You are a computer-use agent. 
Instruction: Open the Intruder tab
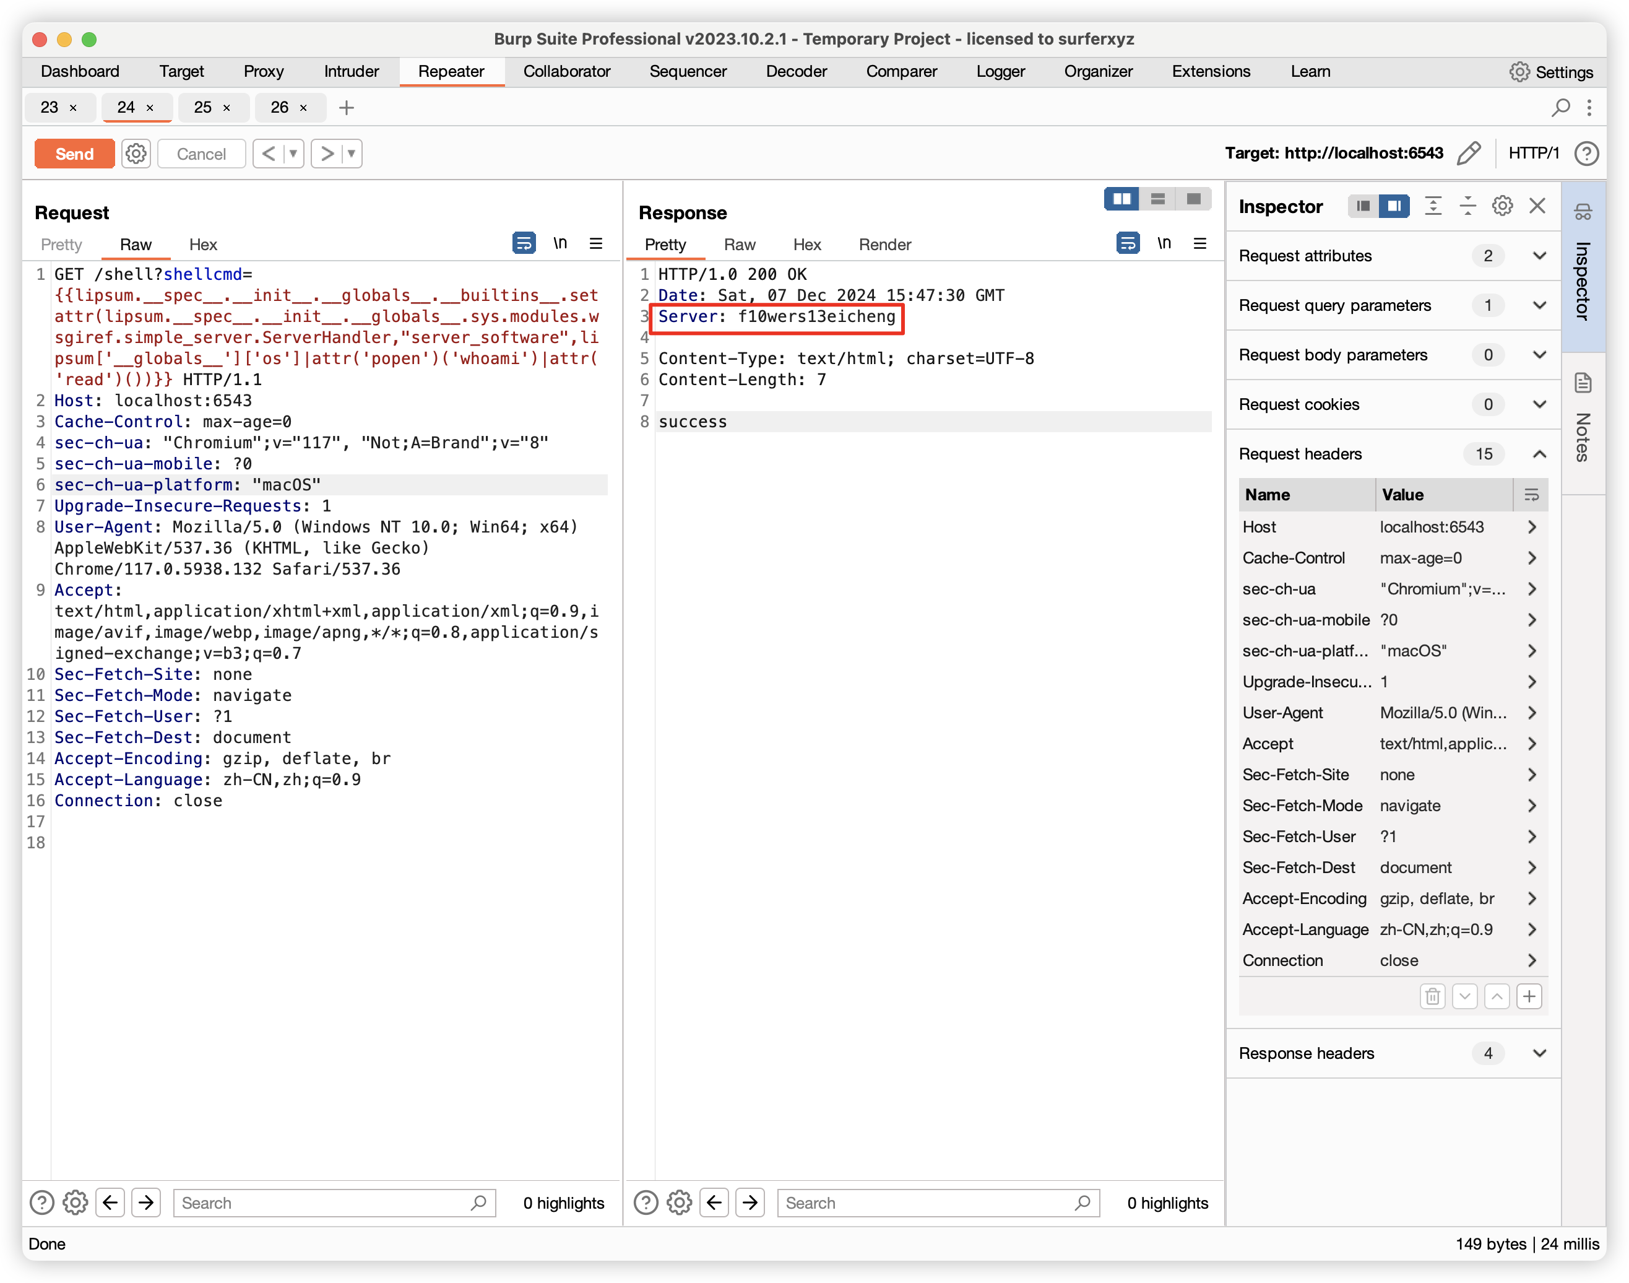pyautogui.click(x=352, y=71)
